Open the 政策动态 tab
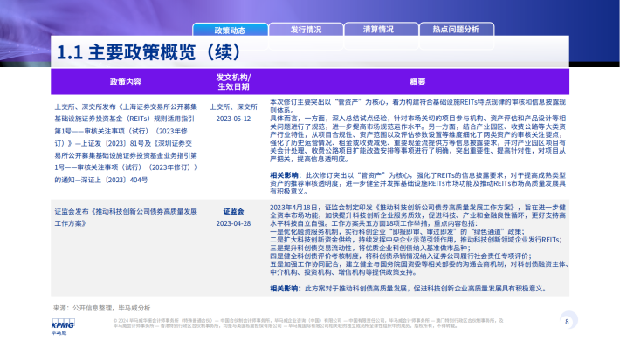 coord(231,30)
